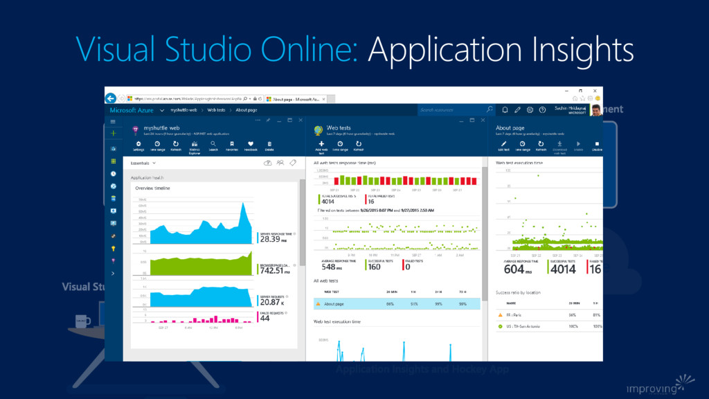The height and width of the screenshot is (399, 709).
Task: Open Metrics Explorer in the myshuttle-web blade
Action: pyautogui.click(x=195, y=145)
